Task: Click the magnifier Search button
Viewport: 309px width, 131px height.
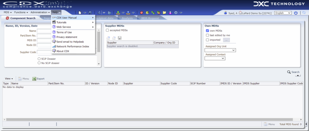Action: (x=293, y=72)
